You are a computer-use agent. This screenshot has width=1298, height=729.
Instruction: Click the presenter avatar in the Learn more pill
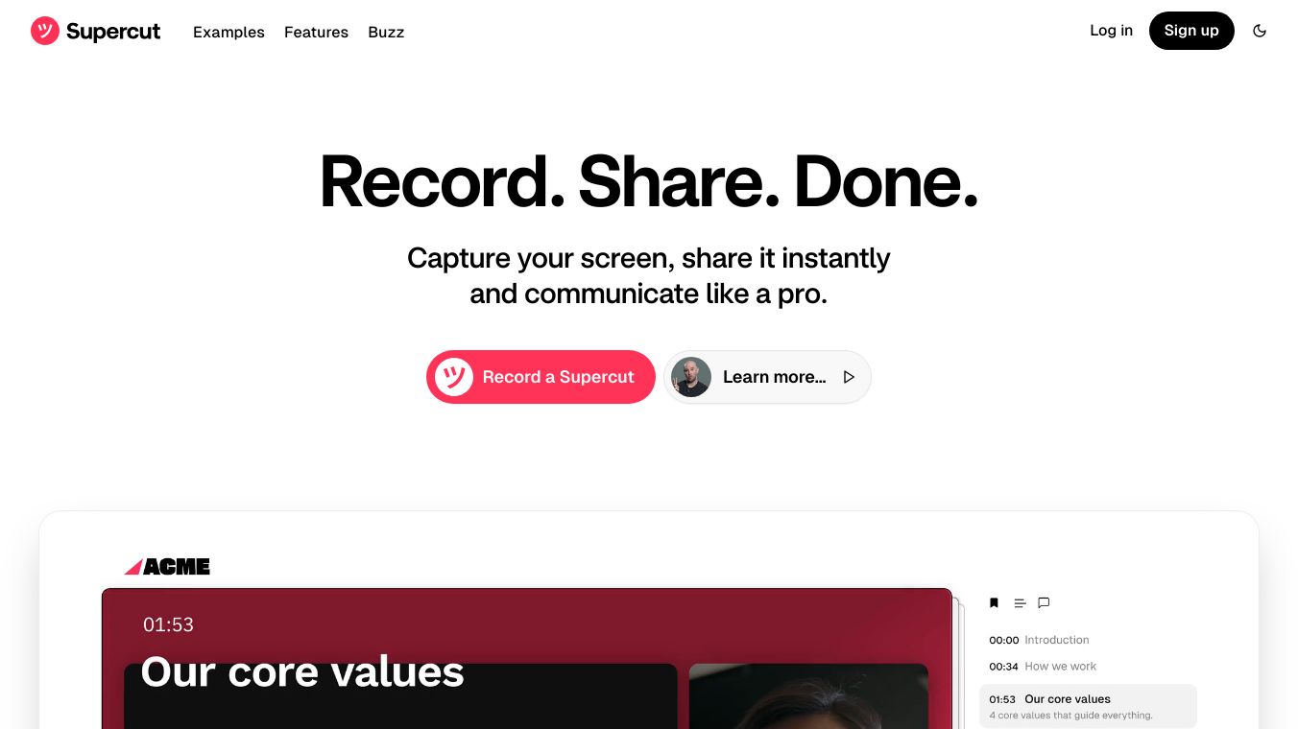691,377
